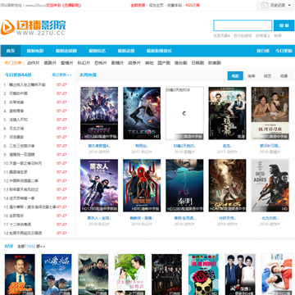Click the 黑衣人:全球.. title link
The height and width of the screenshot is (295, 295).
(99, 218)
